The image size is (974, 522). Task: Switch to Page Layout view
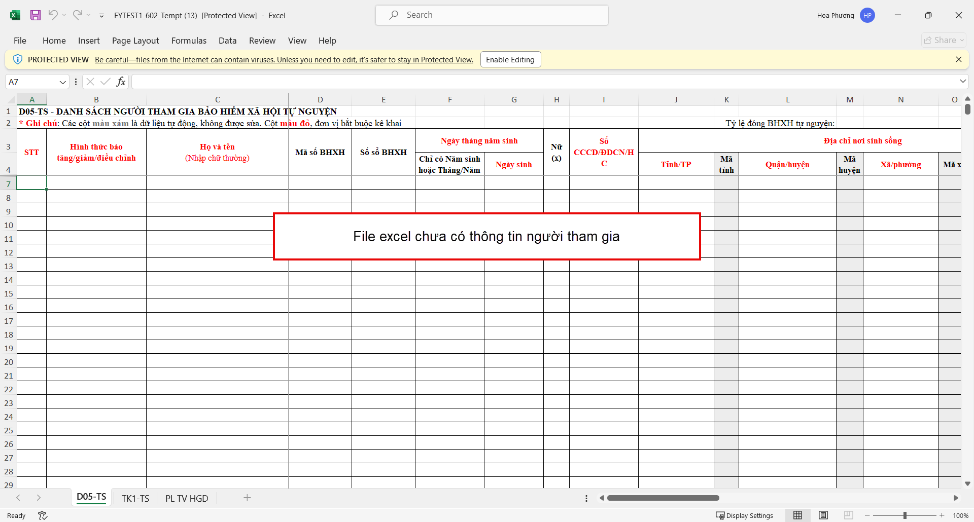coord(823,515)
